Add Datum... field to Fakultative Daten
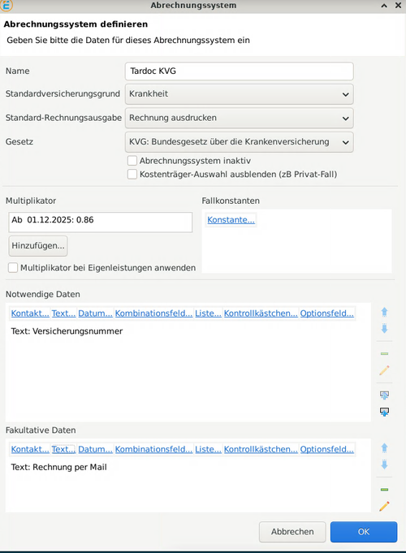 (x=95, y=449)
